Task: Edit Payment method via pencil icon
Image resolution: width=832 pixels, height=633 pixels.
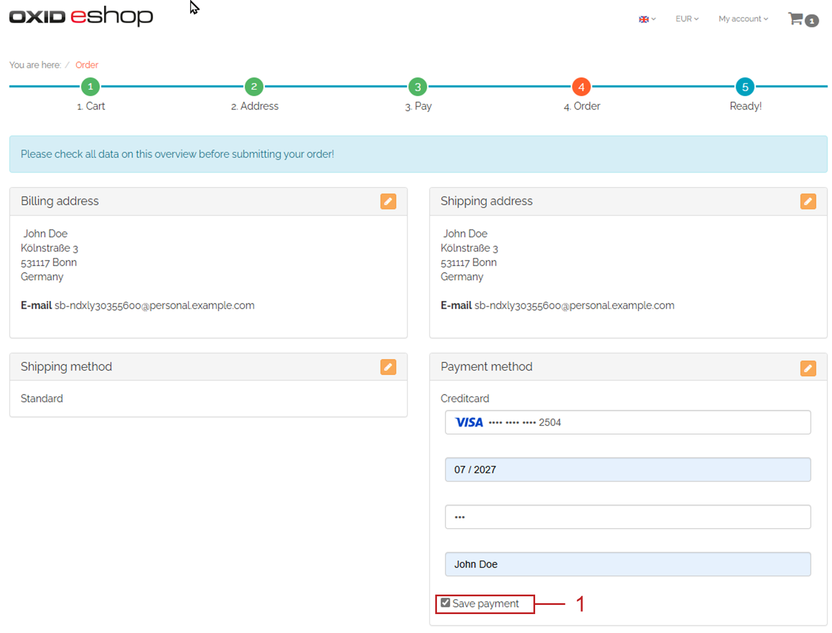Action: click(x=808, y=368)
